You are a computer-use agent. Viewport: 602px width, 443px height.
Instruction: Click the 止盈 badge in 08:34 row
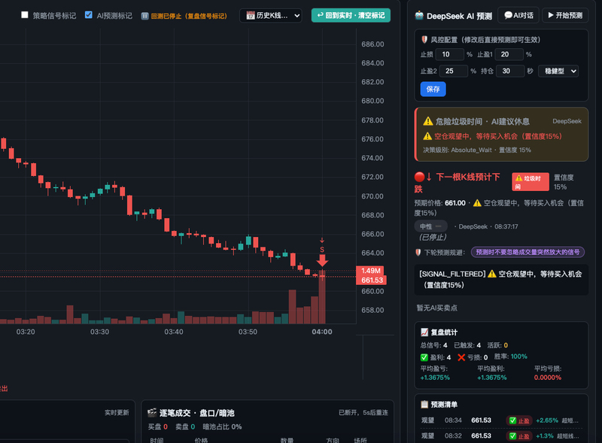[x=519, y=420]
